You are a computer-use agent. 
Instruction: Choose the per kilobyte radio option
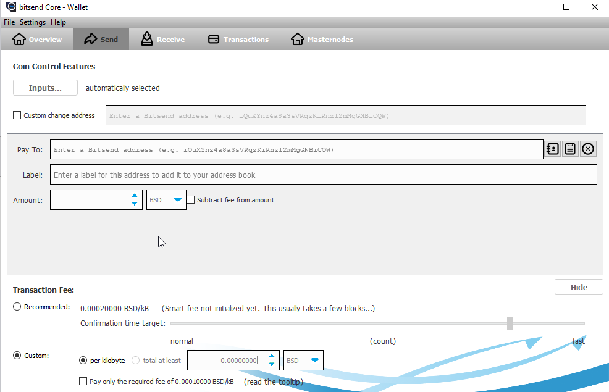(83, 361)
